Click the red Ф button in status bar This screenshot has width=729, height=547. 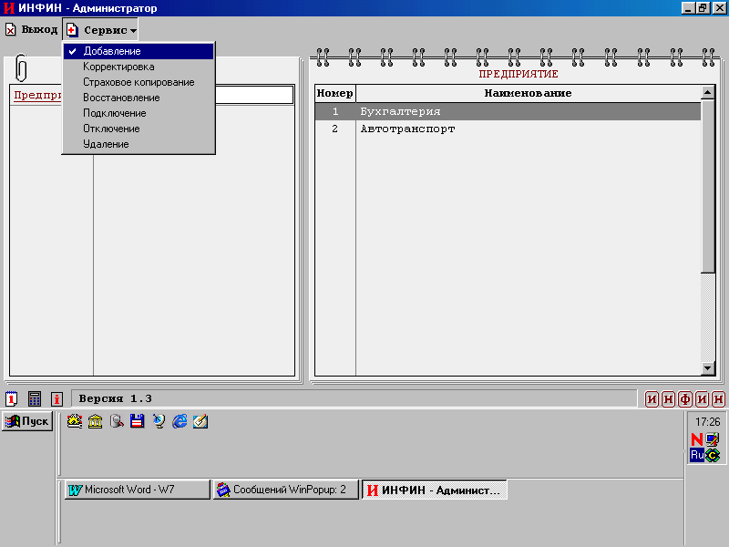[x=685, y=399]
